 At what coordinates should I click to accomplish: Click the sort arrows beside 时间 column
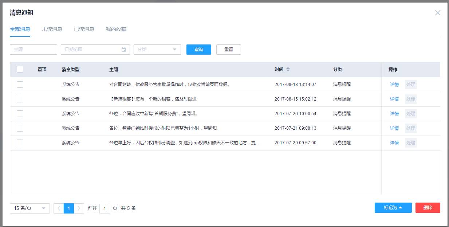click(x=288, y=70)
